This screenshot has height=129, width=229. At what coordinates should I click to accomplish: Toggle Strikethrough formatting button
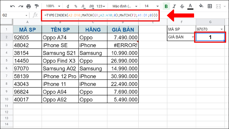[182, 6]
